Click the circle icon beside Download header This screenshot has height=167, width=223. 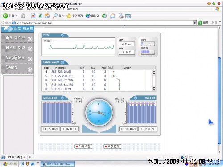tap(62, 98)
